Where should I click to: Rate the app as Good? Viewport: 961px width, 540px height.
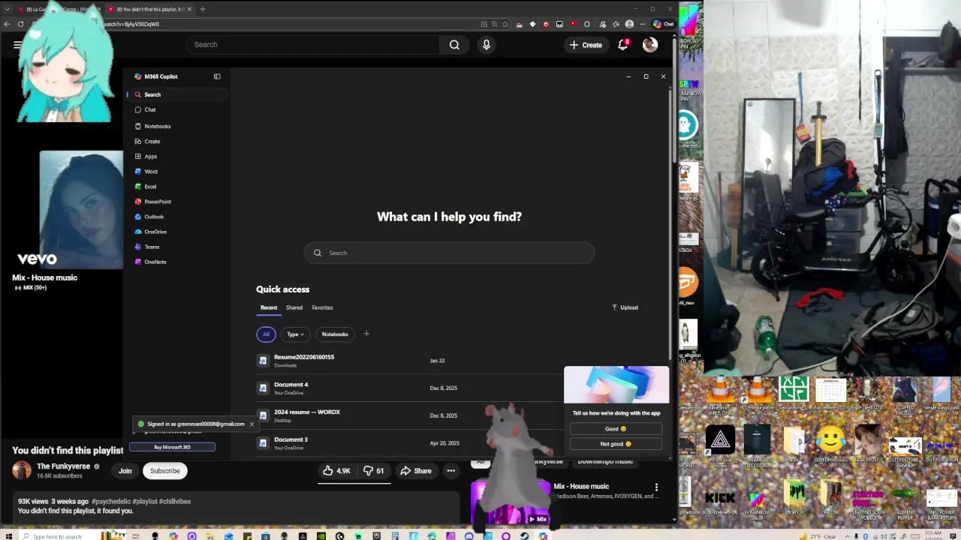(616, 429)
